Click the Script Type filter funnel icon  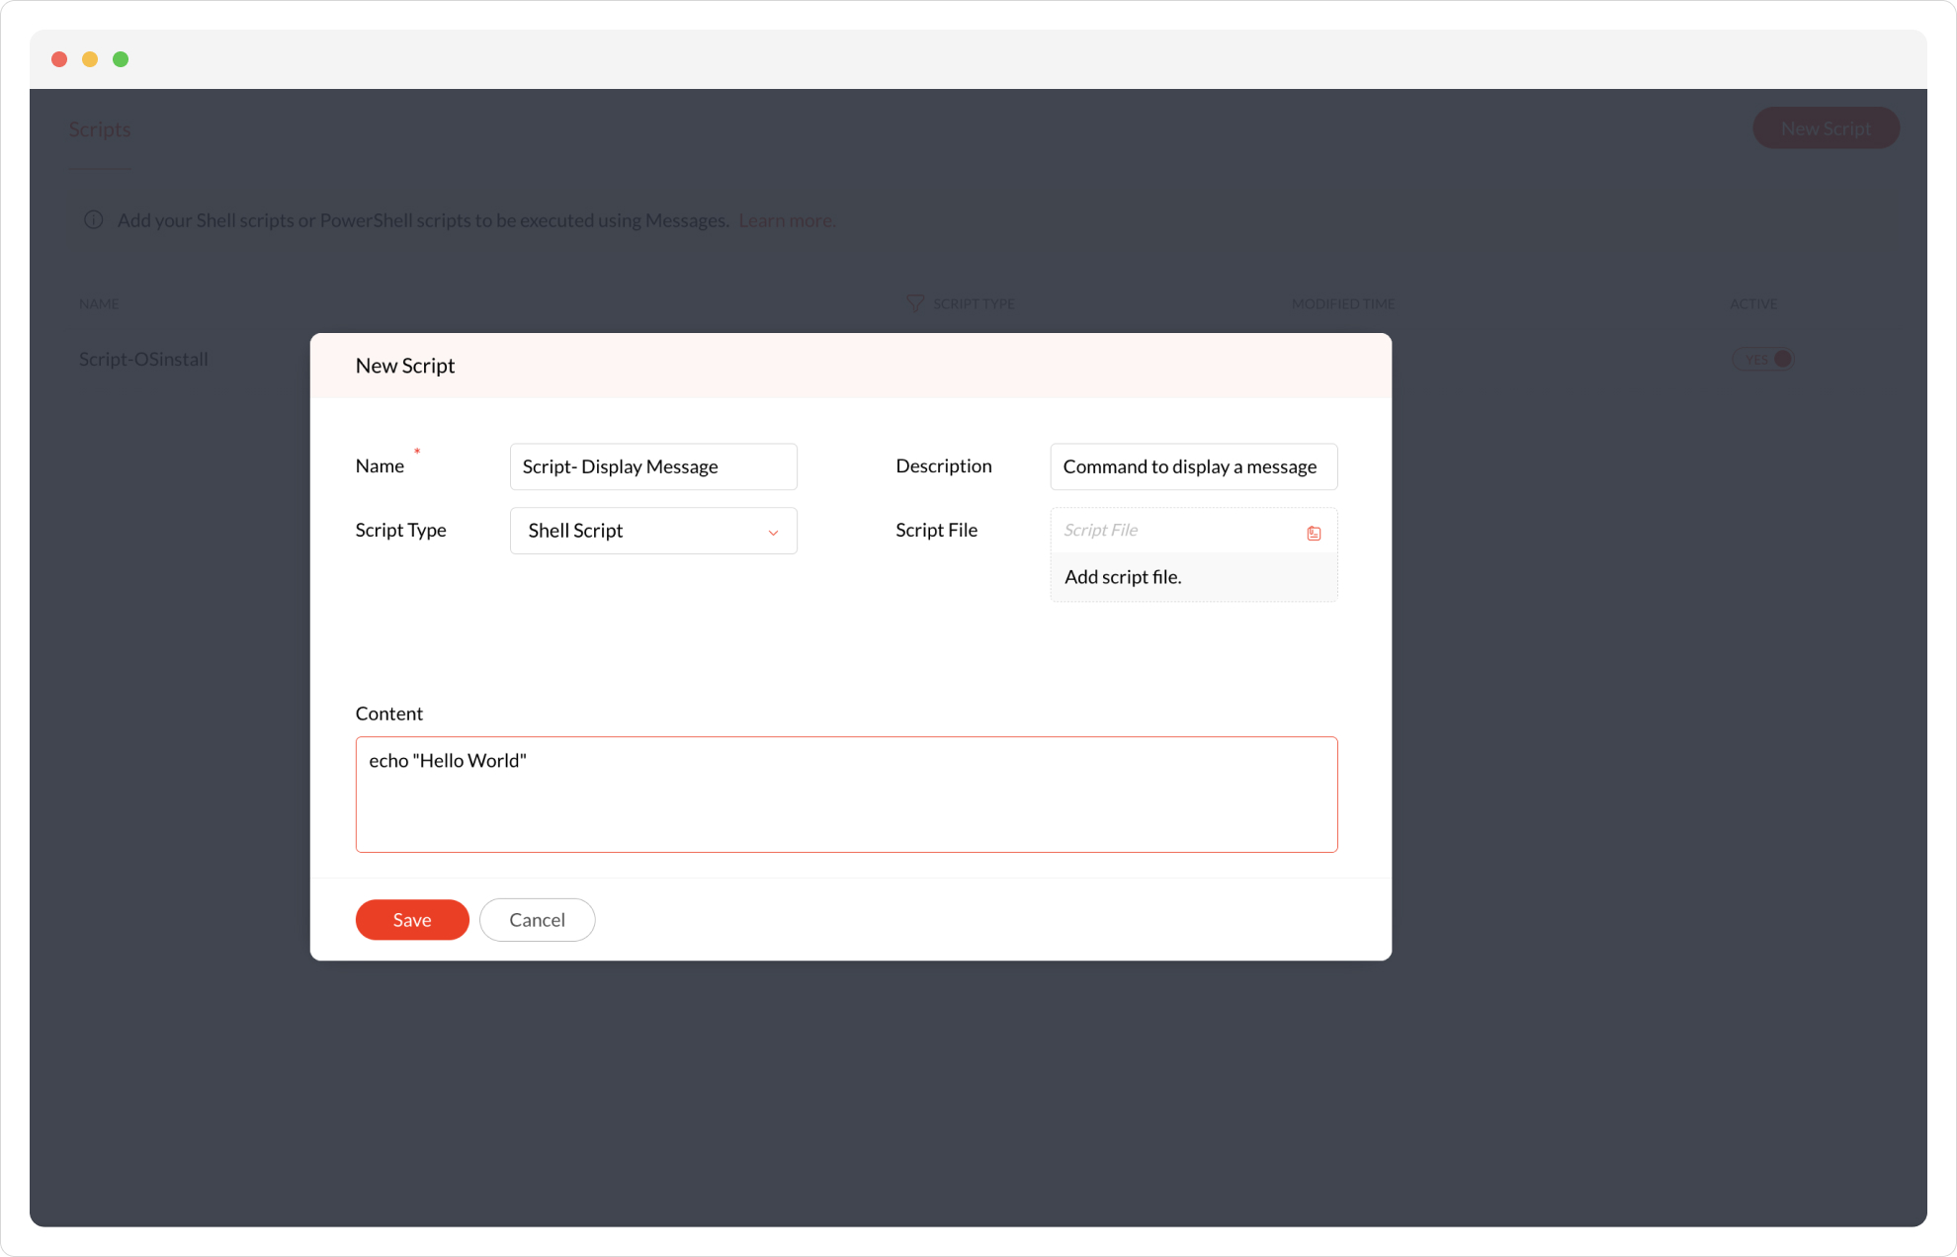click(915, 303)
